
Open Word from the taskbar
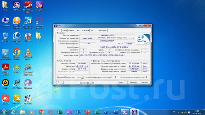116,112
